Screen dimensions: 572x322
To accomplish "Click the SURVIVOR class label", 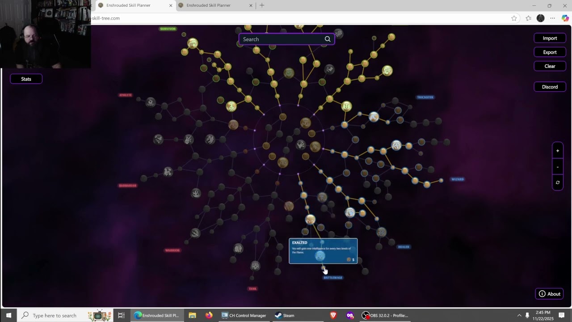I will (168, 29).
